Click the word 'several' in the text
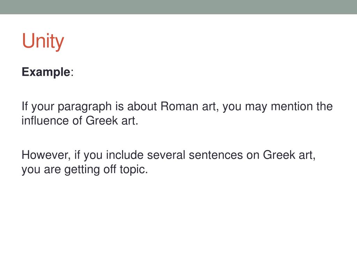Viewport: 357px width, 268px height. [166, 155]
